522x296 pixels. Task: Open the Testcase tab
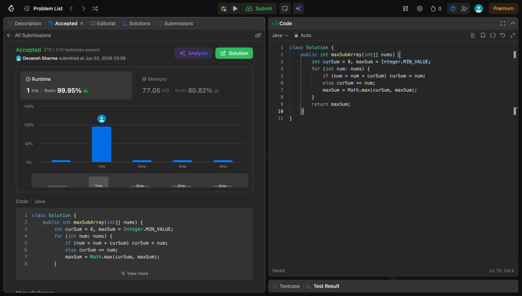[287, 286]
